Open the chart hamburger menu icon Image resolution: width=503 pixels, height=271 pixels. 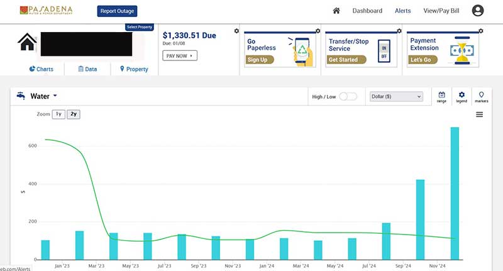tap(479, 114)
